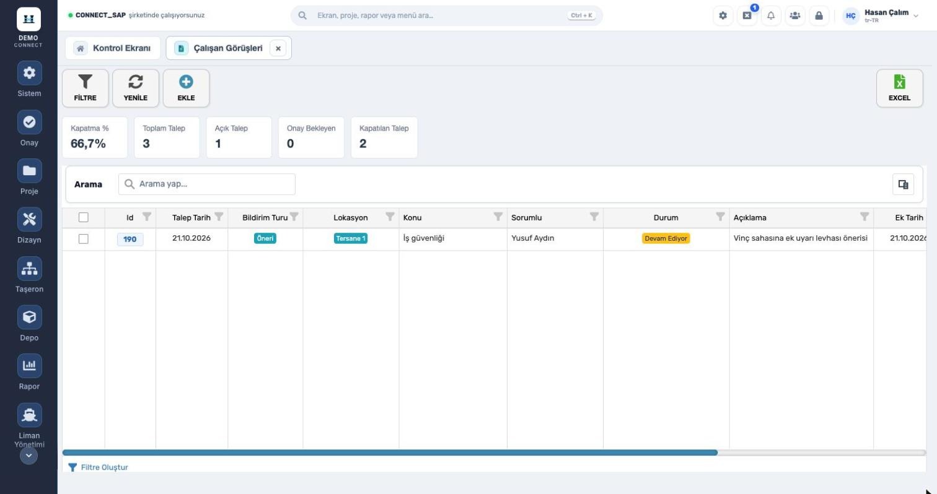
Task: Filter the Sorumlu column
Action: (x=594, y=217)
